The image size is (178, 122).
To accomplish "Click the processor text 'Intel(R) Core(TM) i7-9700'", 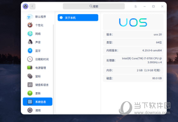I will (137, 58).
